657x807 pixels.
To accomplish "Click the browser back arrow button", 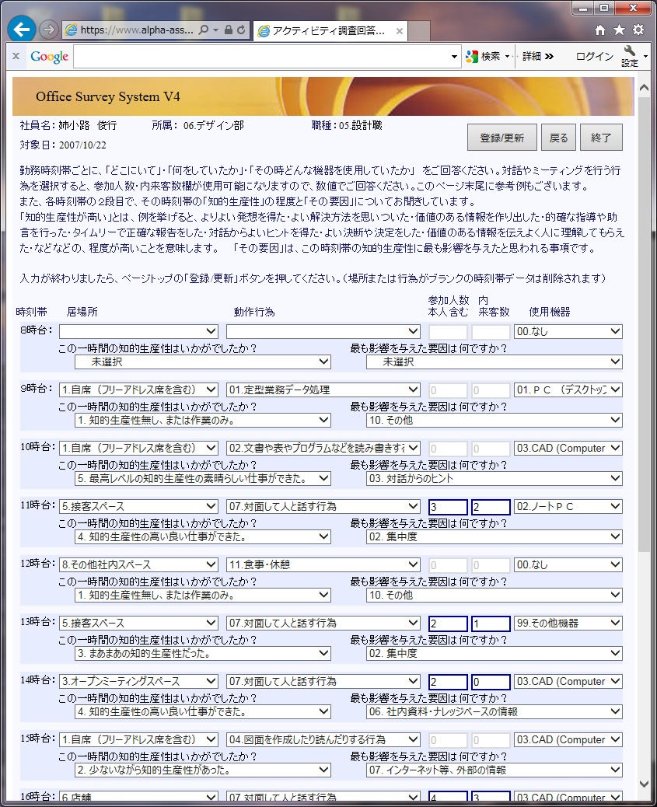I will pyautogui.click(x=22, y=30).
